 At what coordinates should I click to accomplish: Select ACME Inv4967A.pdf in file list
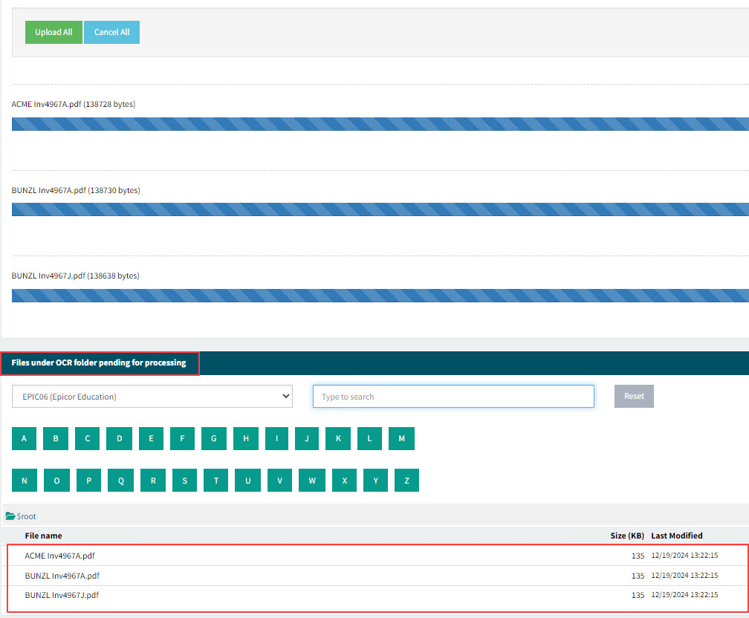point(59,555)
